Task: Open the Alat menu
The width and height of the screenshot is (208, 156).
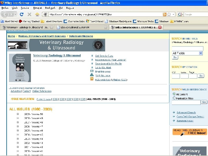Action: [x=61, y=8]
